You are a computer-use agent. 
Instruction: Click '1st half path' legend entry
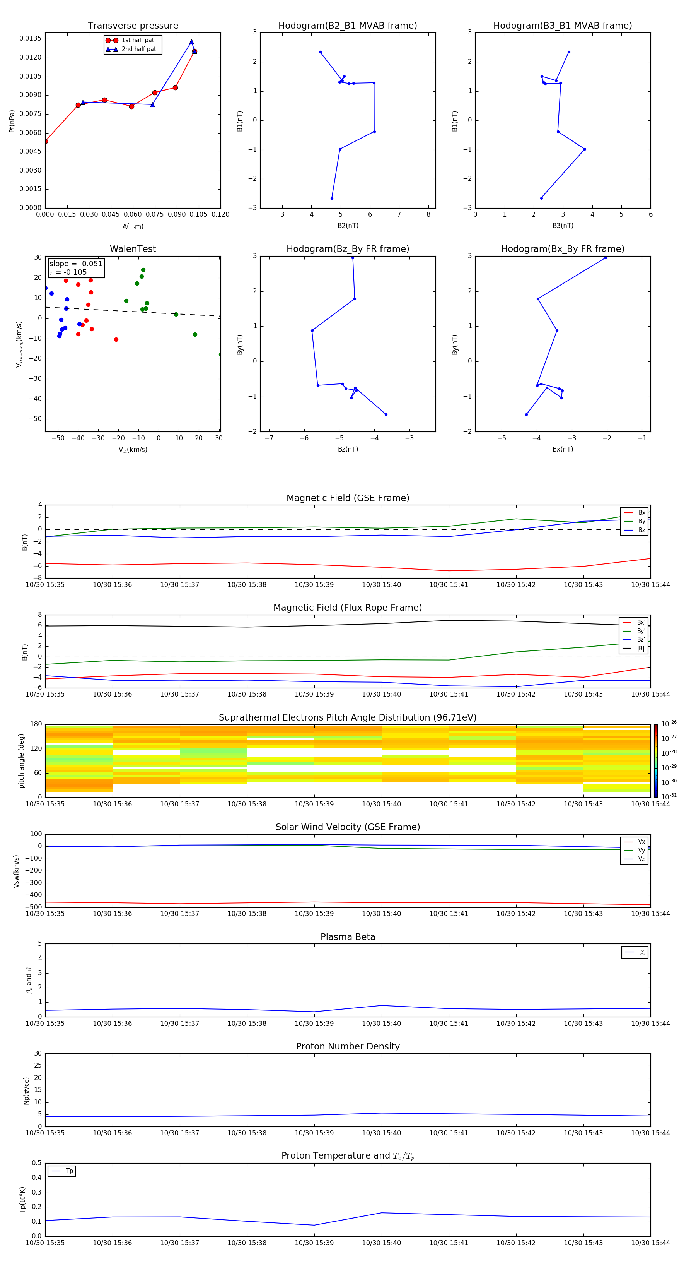(132, 40)
